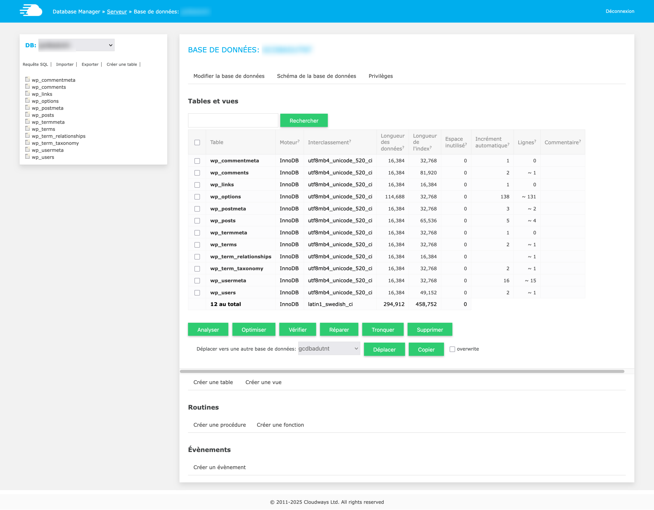This screenshot has height=510, width=654.
Task: Click the Réparer button
Action: pyautogui.click(x=339, y=330)
